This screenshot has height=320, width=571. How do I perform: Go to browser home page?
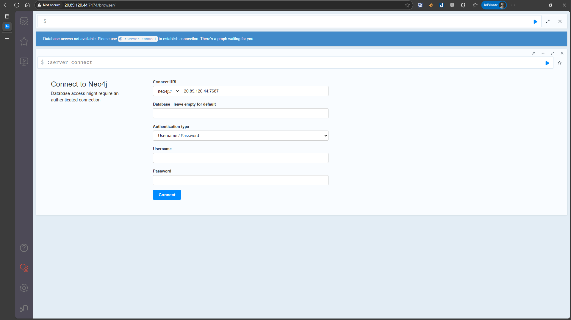point(27,5)
